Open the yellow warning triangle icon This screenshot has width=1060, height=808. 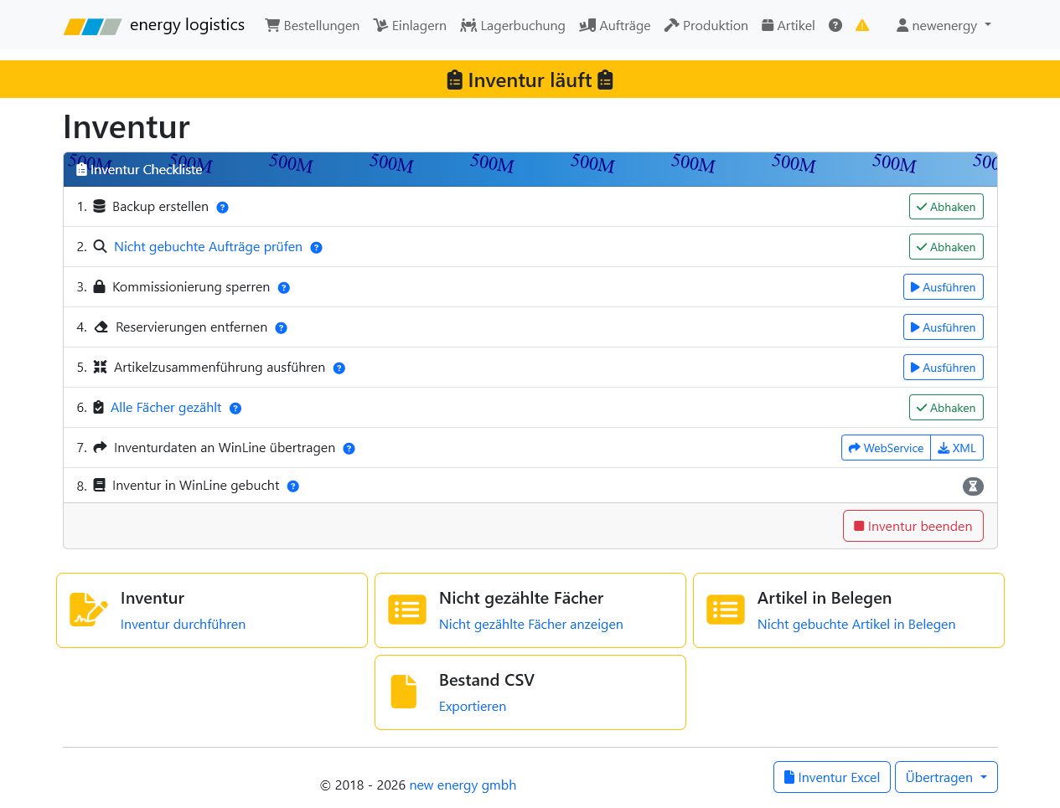click(x=862, y=25)
